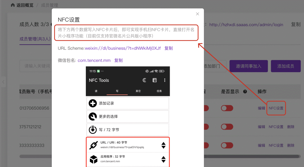Click the wrench icon for 更多的选择
This screenshot has width=304, height=167.
tap(93, 116)
